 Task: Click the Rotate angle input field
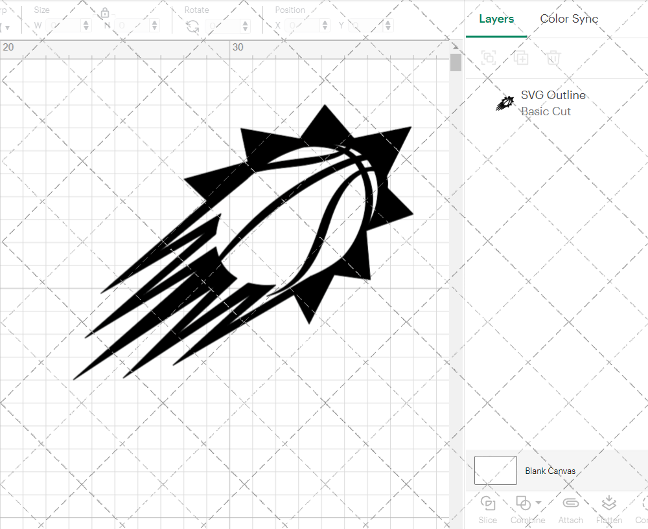[224, 25]
